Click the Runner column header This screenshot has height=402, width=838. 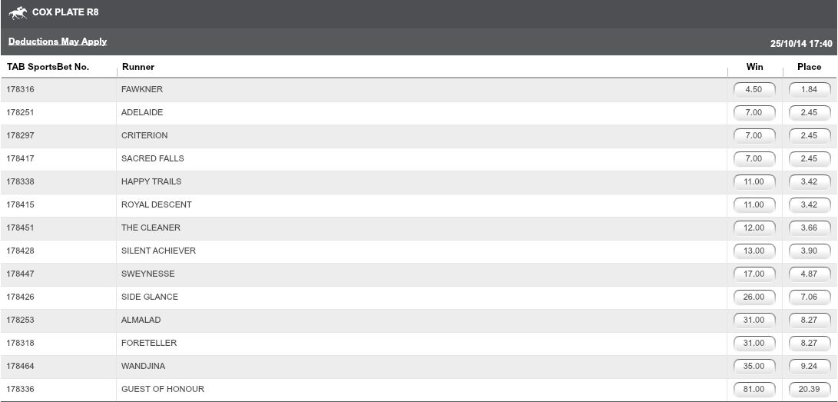[138, 67]
